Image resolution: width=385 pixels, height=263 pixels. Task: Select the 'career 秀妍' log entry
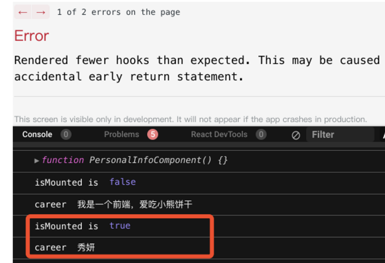tap(199, 248)
